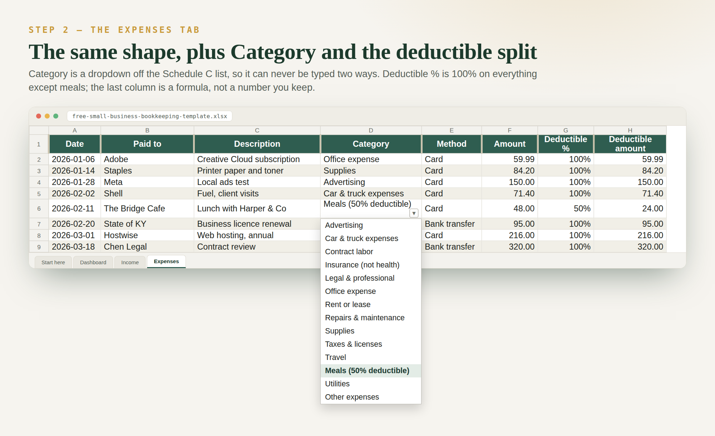Click the yellow minimize window dot

click(x=47, y=116)
